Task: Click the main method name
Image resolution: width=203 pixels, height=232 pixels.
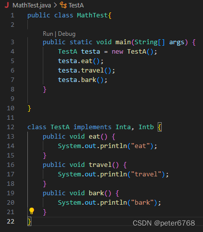Action: point(123,42)
